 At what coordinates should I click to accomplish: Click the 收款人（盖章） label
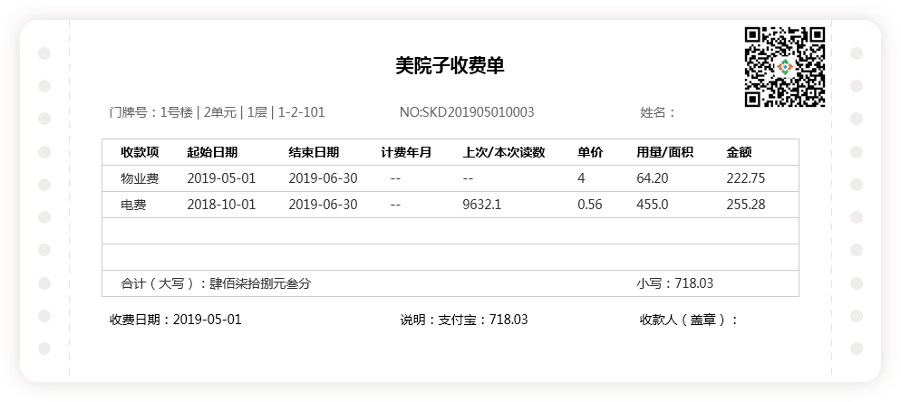point(689,320)
